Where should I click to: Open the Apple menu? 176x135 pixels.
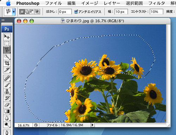pos(8,3)
